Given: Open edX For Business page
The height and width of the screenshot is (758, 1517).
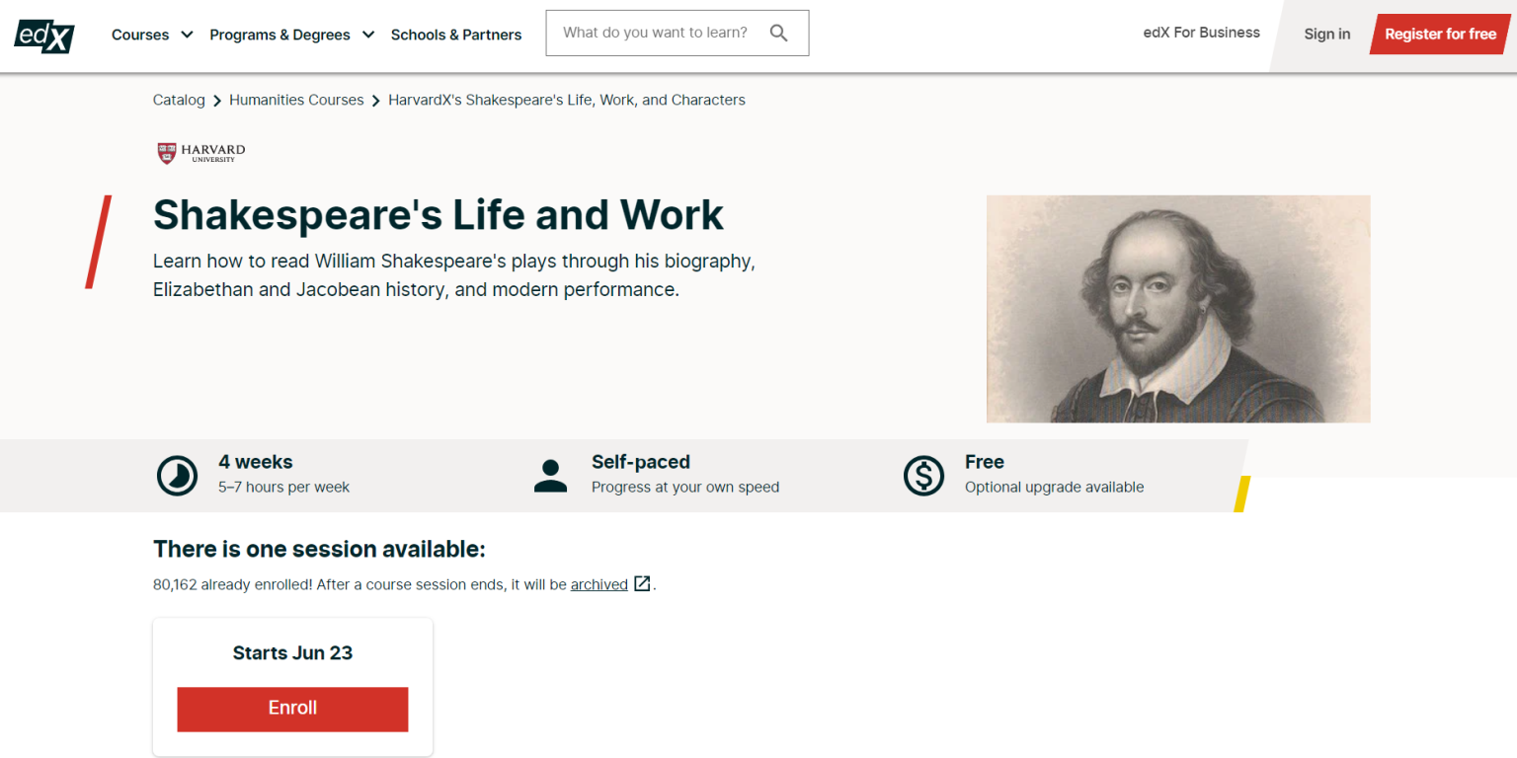Looking at the screenshot, I should point(1201,33).
